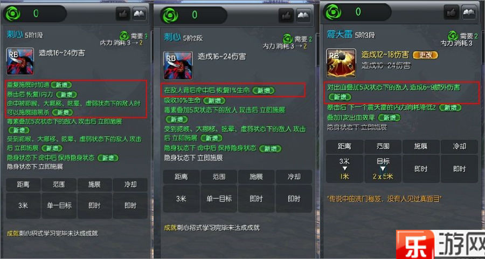The width and height of the screenshot is (485, 259).
Task: Click the 震天雷 skill title
Action: pyautogui.click(x=339, y=34)
